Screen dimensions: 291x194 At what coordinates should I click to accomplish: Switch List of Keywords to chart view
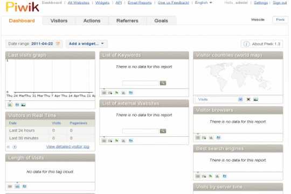tap(123, 93)
